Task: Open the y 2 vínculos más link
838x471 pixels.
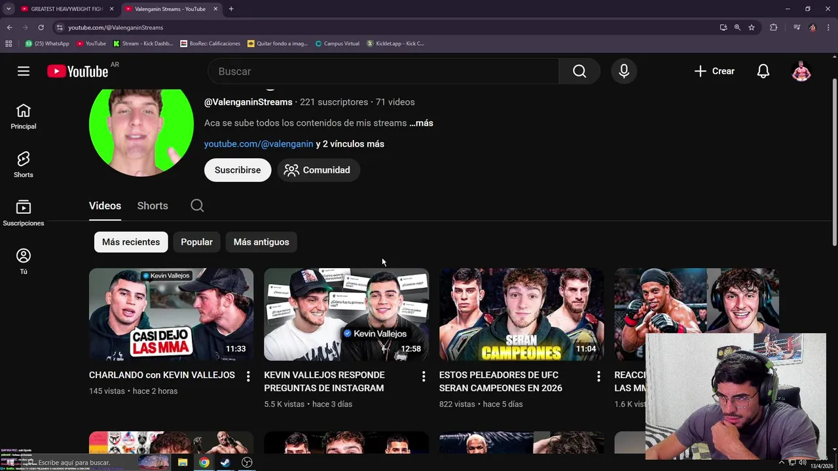Action: [350, 144]
